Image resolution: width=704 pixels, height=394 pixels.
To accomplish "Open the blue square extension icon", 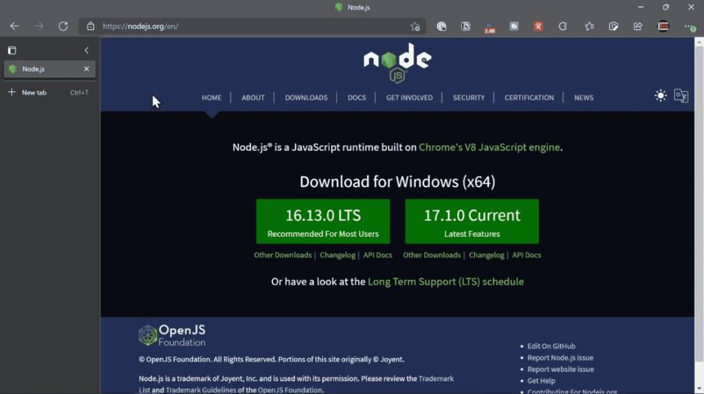I will pos(514,27).
